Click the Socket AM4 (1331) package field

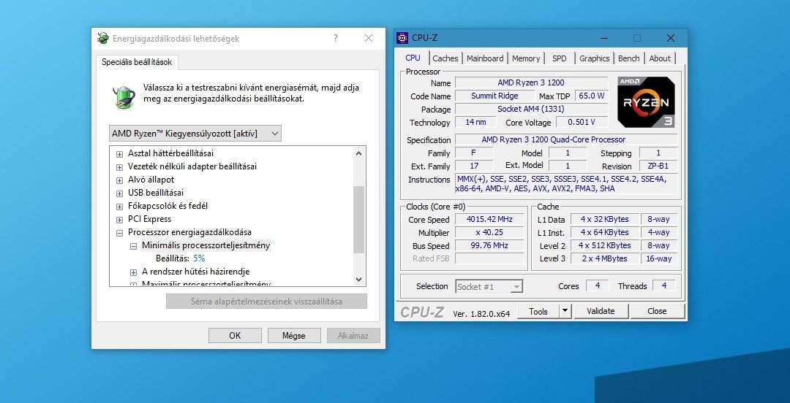[531, 109]
